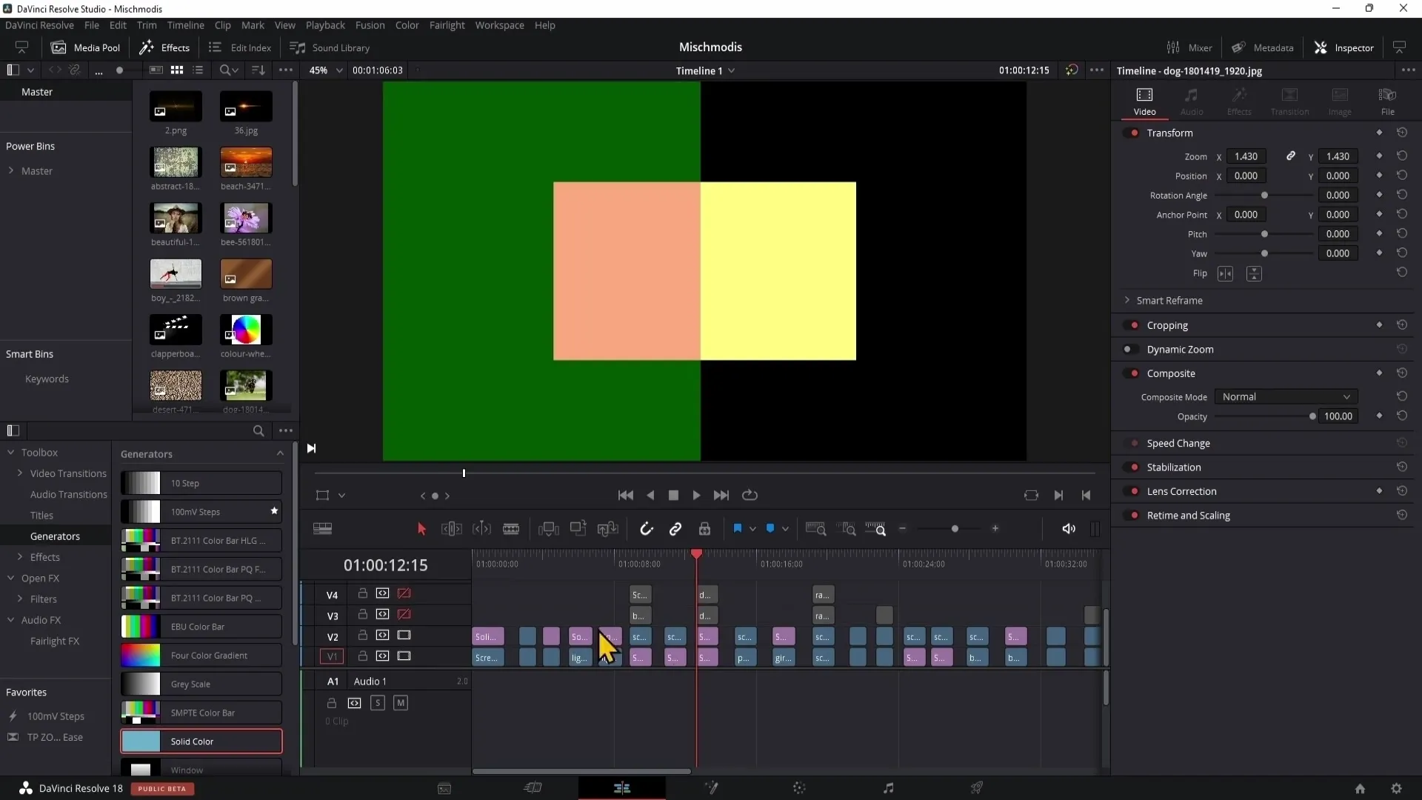Select the Linked Selection toggle icon
The width and height of the screenshot is (1422, 800).
pyautogui.click(x=676, y=530)
